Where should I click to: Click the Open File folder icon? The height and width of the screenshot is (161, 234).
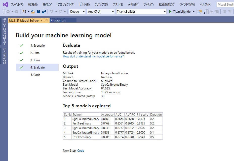(x=33, y=12)
